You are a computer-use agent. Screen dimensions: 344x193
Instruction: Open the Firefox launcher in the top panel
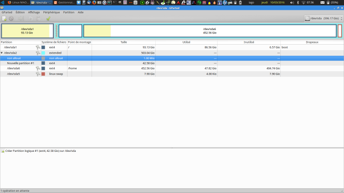point(94,3)
